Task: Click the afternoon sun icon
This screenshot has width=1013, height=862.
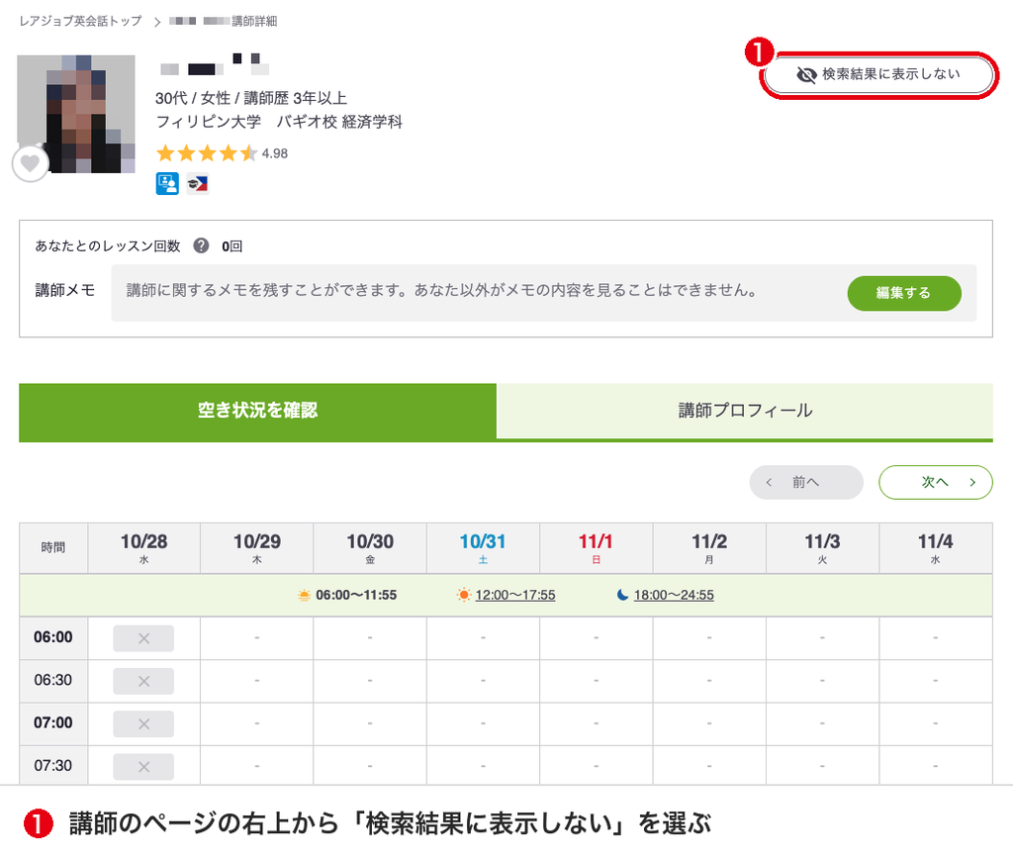Action: pos(463,595)
